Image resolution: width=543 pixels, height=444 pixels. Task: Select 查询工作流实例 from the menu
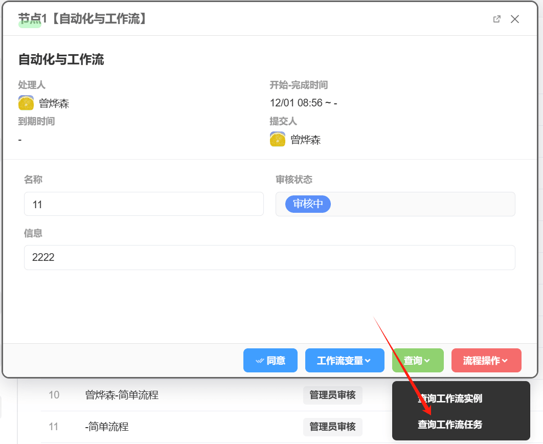(x=449, y=398)
